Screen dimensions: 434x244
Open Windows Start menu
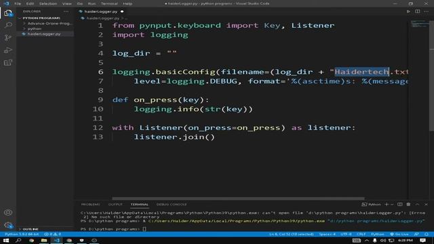pos(6,241)
